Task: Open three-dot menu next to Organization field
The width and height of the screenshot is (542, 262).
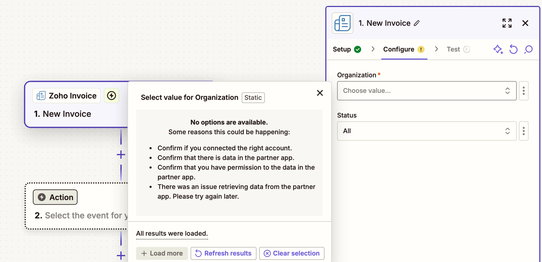Action: 523,91
